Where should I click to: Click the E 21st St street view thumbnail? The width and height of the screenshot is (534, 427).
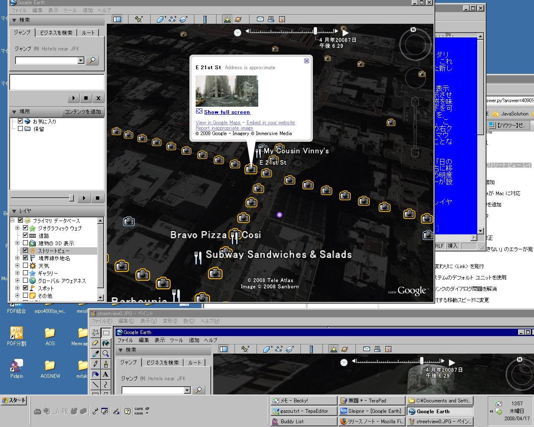coord(227,91)
